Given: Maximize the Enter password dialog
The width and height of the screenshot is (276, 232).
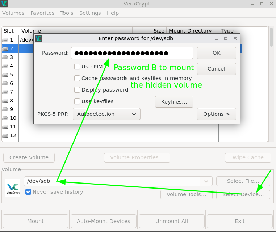Looking at the screenshot, I should [x=226, y=38].
